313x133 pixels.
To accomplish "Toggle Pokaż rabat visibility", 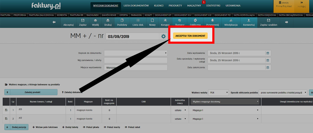I will click(x=126, y=127).
